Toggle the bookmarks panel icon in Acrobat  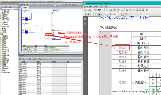click(85, 24)
